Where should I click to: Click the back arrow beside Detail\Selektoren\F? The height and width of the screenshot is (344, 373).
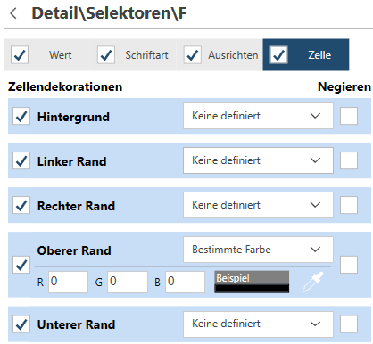[x=13, y=13]
